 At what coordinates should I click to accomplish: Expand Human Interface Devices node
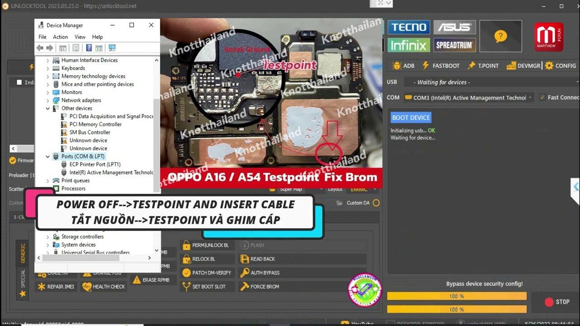click(x=48, y=60)
